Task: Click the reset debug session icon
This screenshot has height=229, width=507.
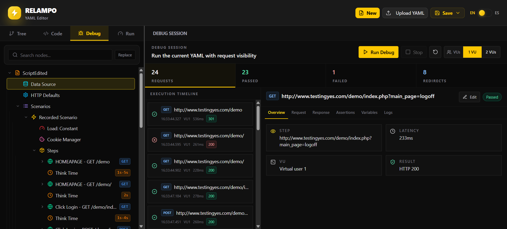Action: (435, 52)
